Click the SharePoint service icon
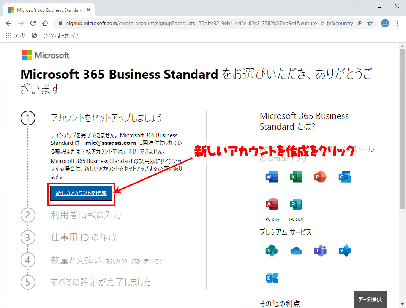Viewport: 406px width, 308px height. click(272, 251)
